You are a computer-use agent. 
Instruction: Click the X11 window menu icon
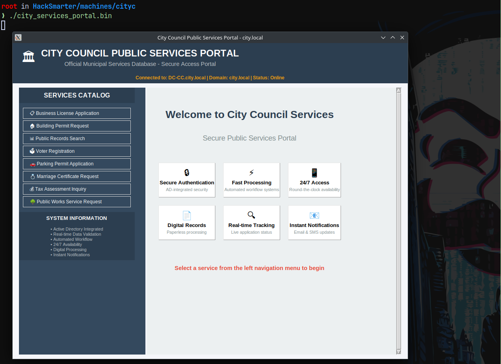pyautogui.click(x=18, y=38)
